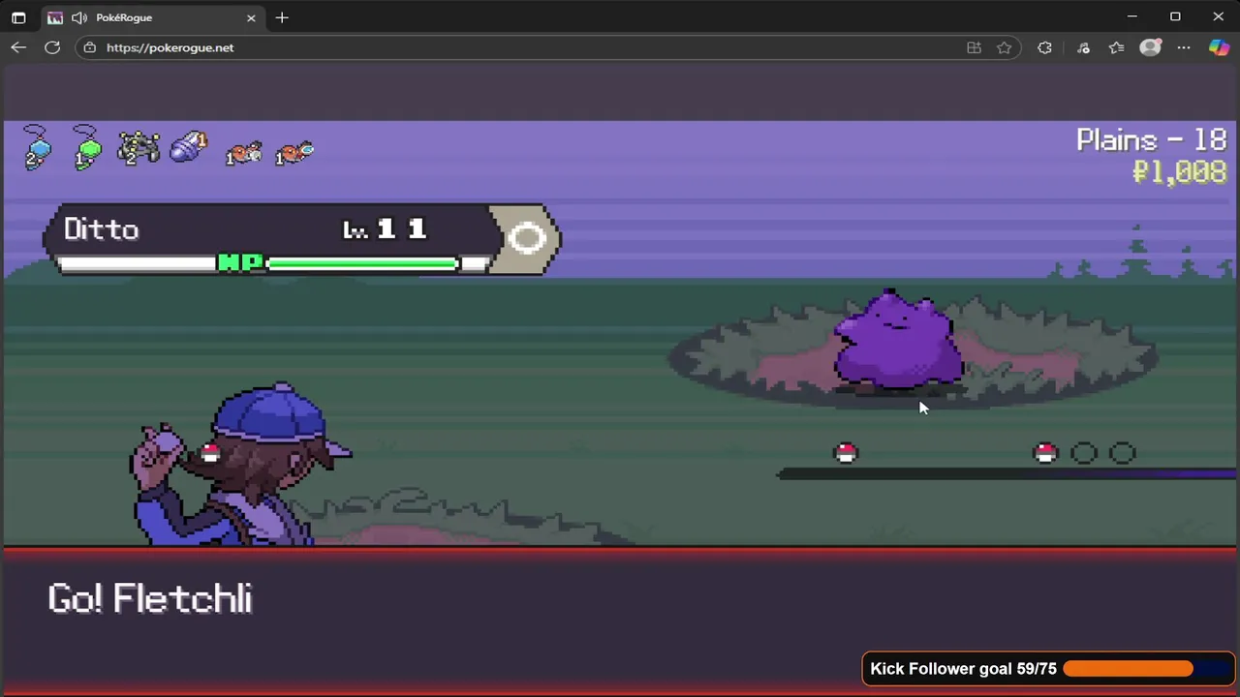Click the last empty party slot circle
The image size is (1240, 697).
click(x=1122, y=452)
